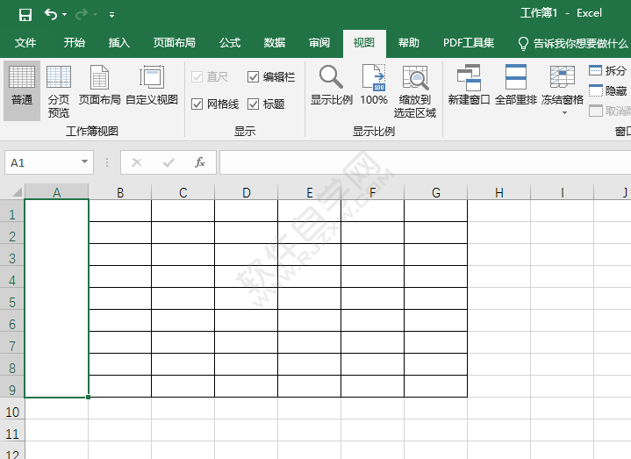
Task: Click the Save icon in quick access toolbar
Action: coord(25,15)
